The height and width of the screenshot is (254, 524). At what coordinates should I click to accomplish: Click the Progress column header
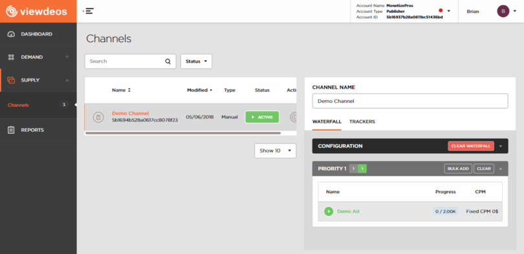[x=446, y=192]
